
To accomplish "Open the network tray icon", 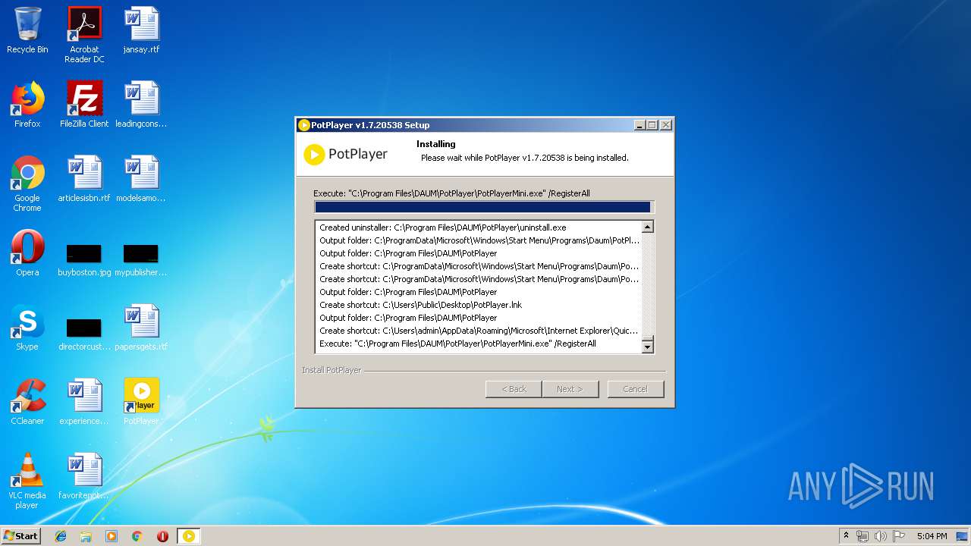I will pyautogui.click(x=863, y=536).
